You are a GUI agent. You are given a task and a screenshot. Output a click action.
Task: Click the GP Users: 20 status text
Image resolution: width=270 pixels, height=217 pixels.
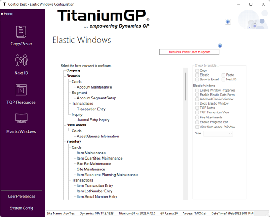click(169, 214)
